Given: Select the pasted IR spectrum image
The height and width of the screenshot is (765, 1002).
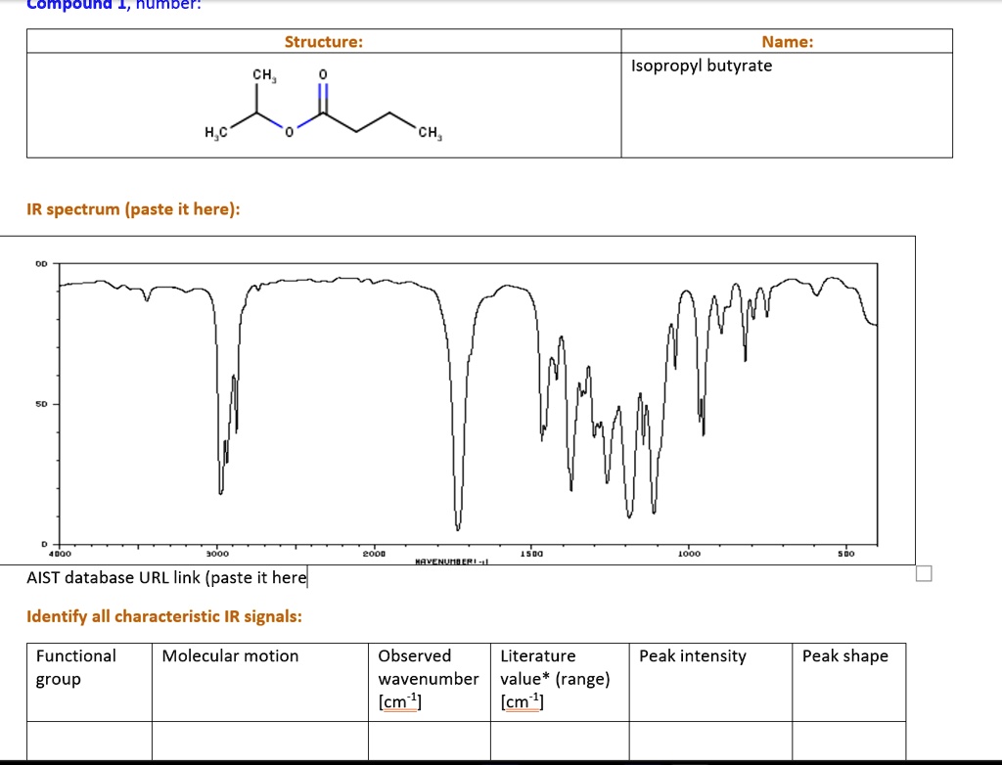Looking at the screenshot, I should (460, 401).
